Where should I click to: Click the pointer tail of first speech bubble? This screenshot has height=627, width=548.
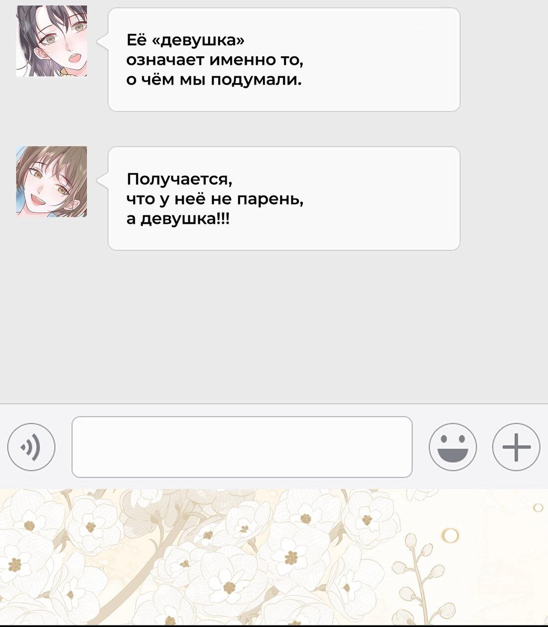pos(103,41)
